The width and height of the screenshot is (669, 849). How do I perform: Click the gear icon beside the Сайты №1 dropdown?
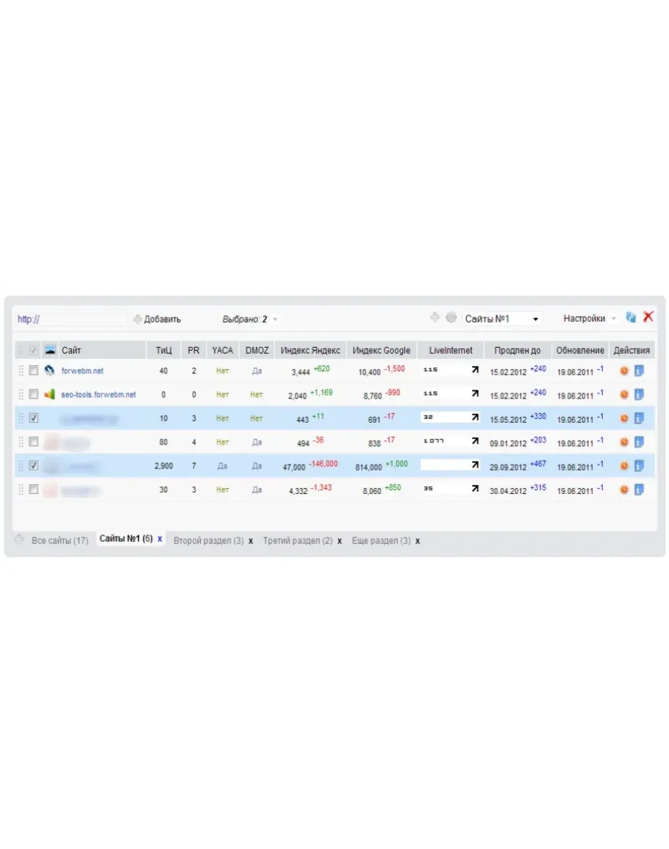[x=451, y=318]
